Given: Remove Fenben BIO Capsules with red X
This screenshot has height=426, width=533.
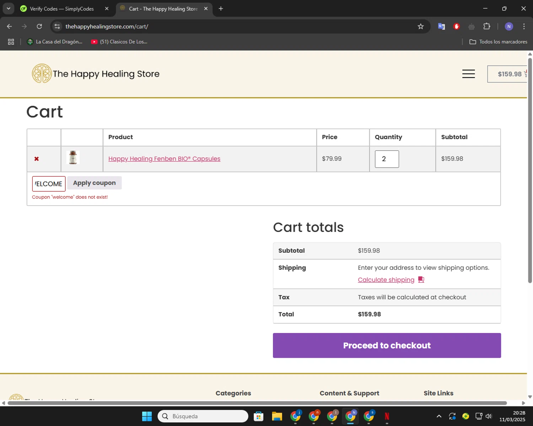Looking at the screenshot, I should (36, 159).
